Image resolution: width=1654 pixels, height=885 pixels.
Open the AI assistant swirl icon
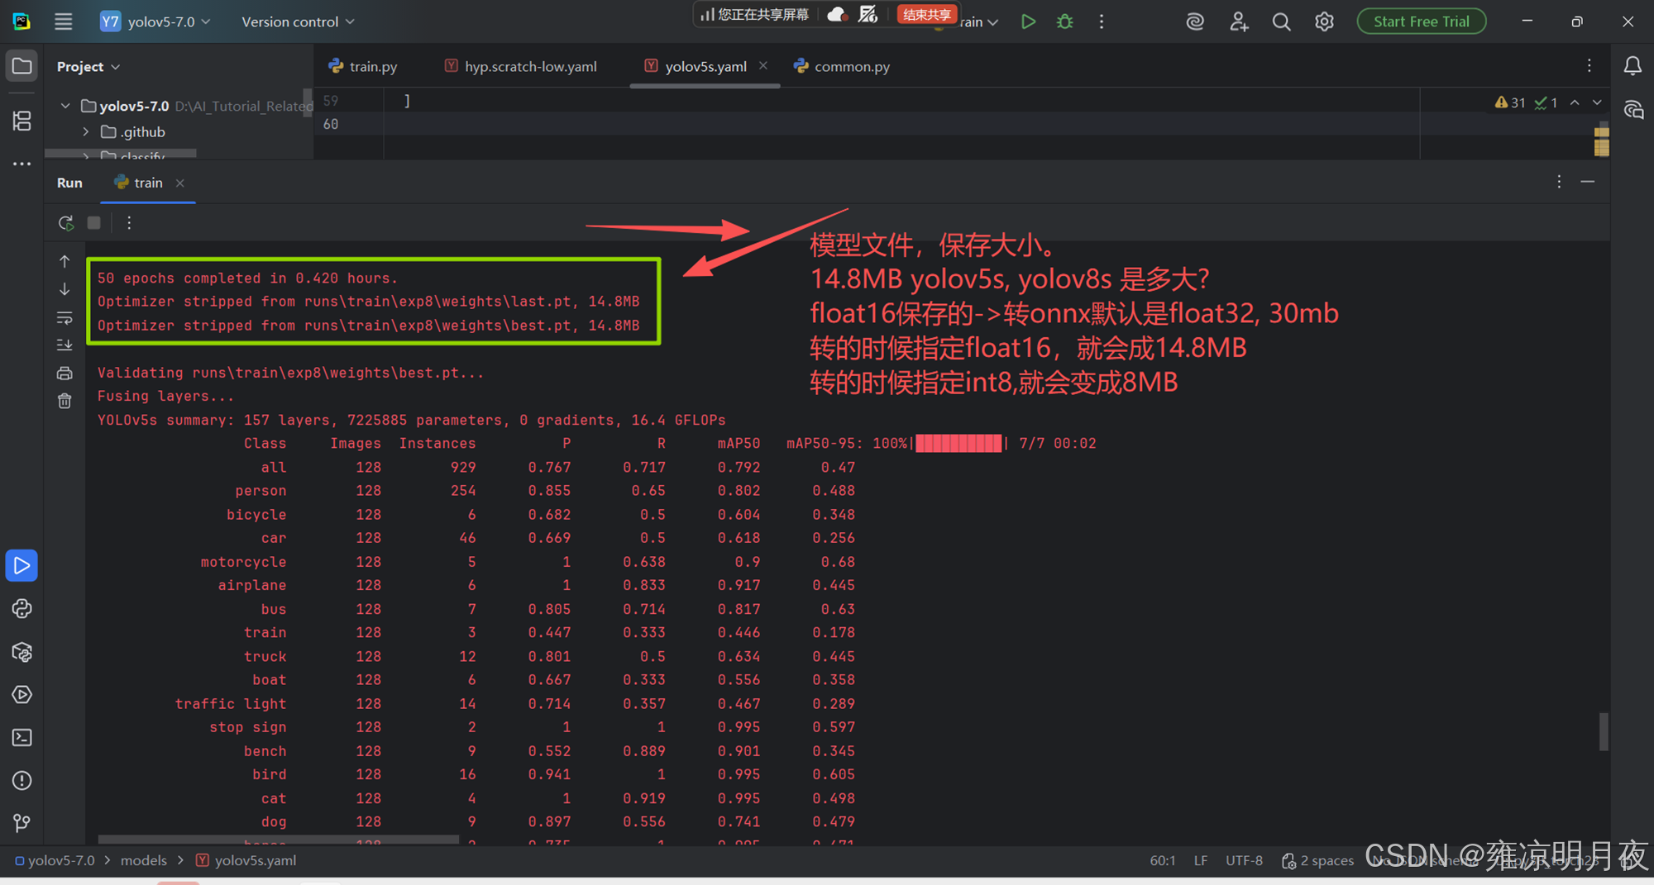point(1195,21)
